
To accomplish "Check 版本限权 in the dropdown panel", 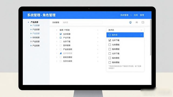I will (110, 58).
